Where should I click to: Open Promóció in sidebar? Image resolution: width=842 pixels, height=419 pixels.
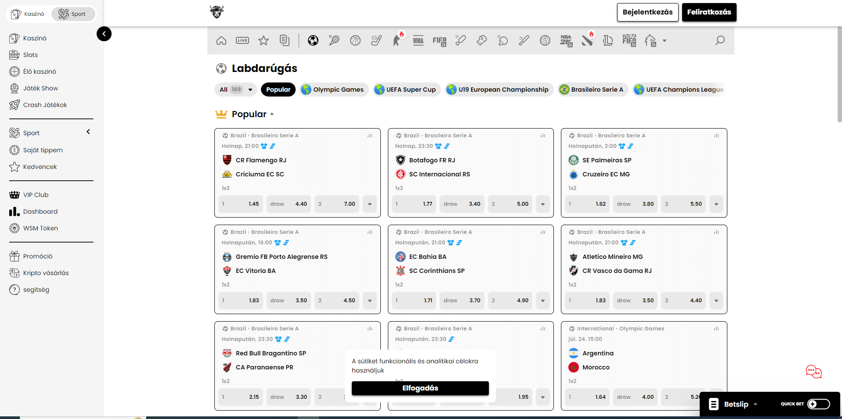(x=37, y=256)
